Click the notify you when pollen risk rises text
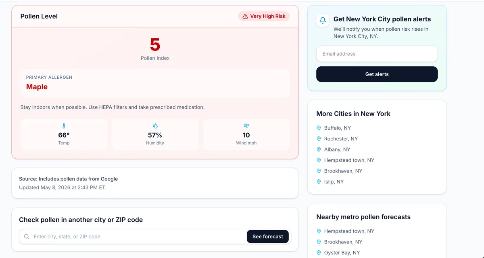484x258 pixels. click(x=381, y=33)
